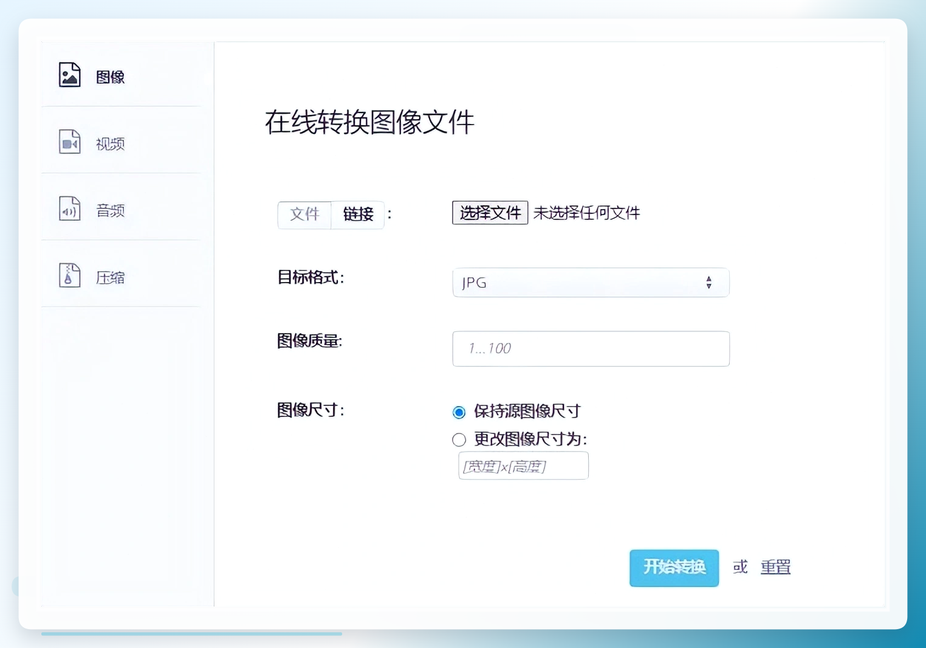The height and width of the screenshot is (648, 926).
Task: Click the video file icon in sidebar
Action: 69,142
